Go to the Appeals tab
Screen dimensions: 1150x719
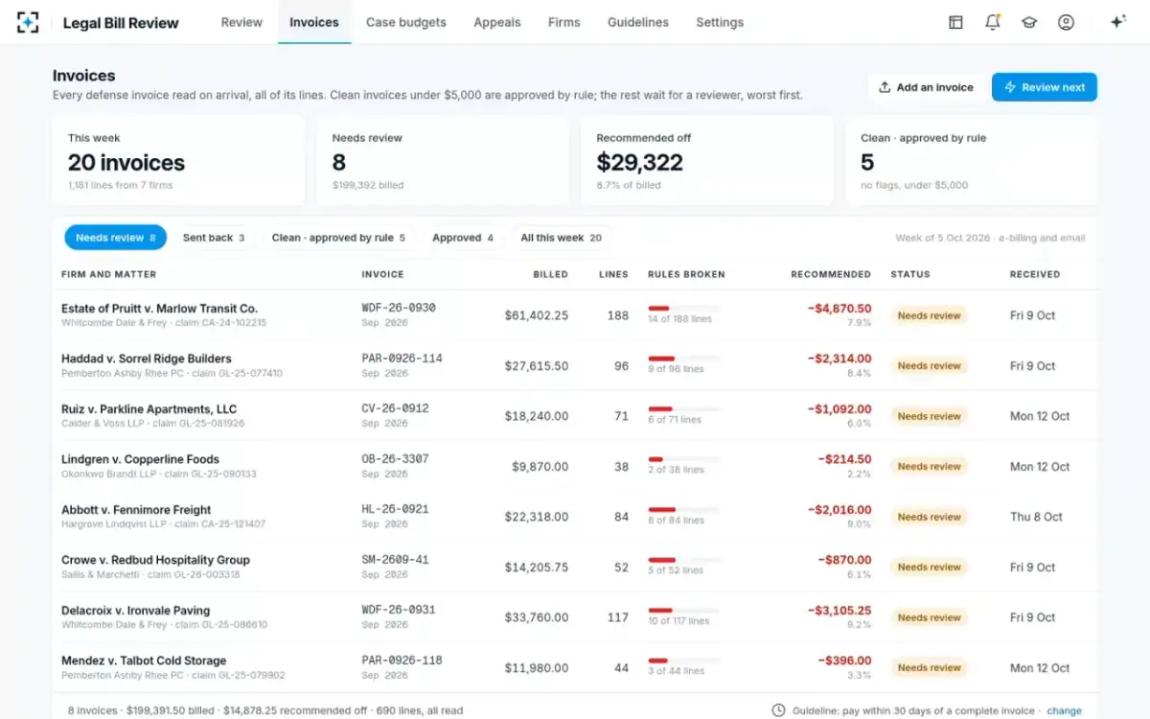(497, 22)
